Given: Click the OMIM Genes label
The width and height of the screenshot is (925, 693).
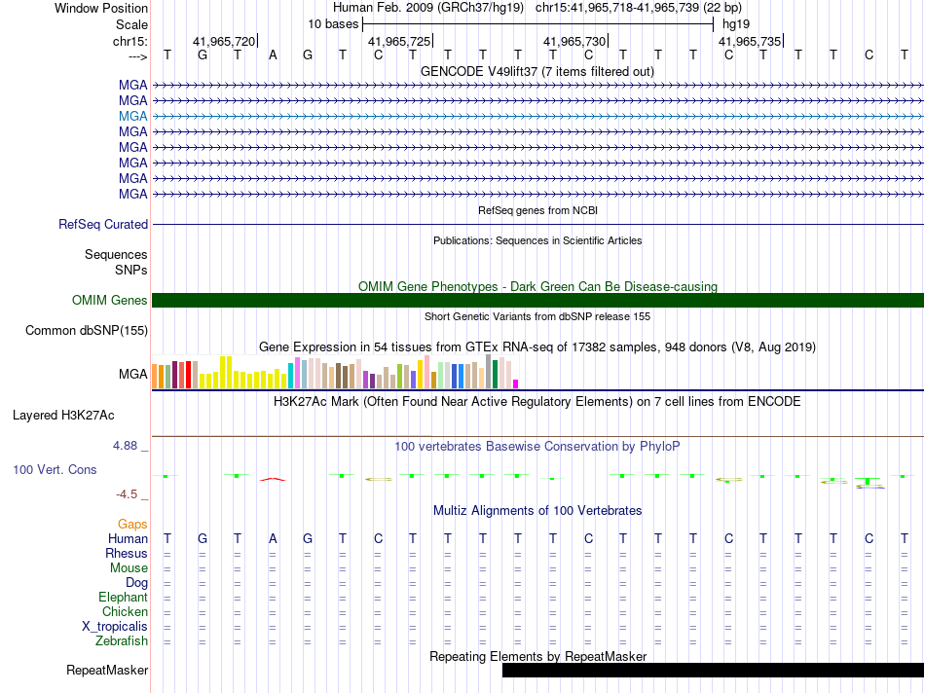Looking at the screenshot, I should (110, 300).
